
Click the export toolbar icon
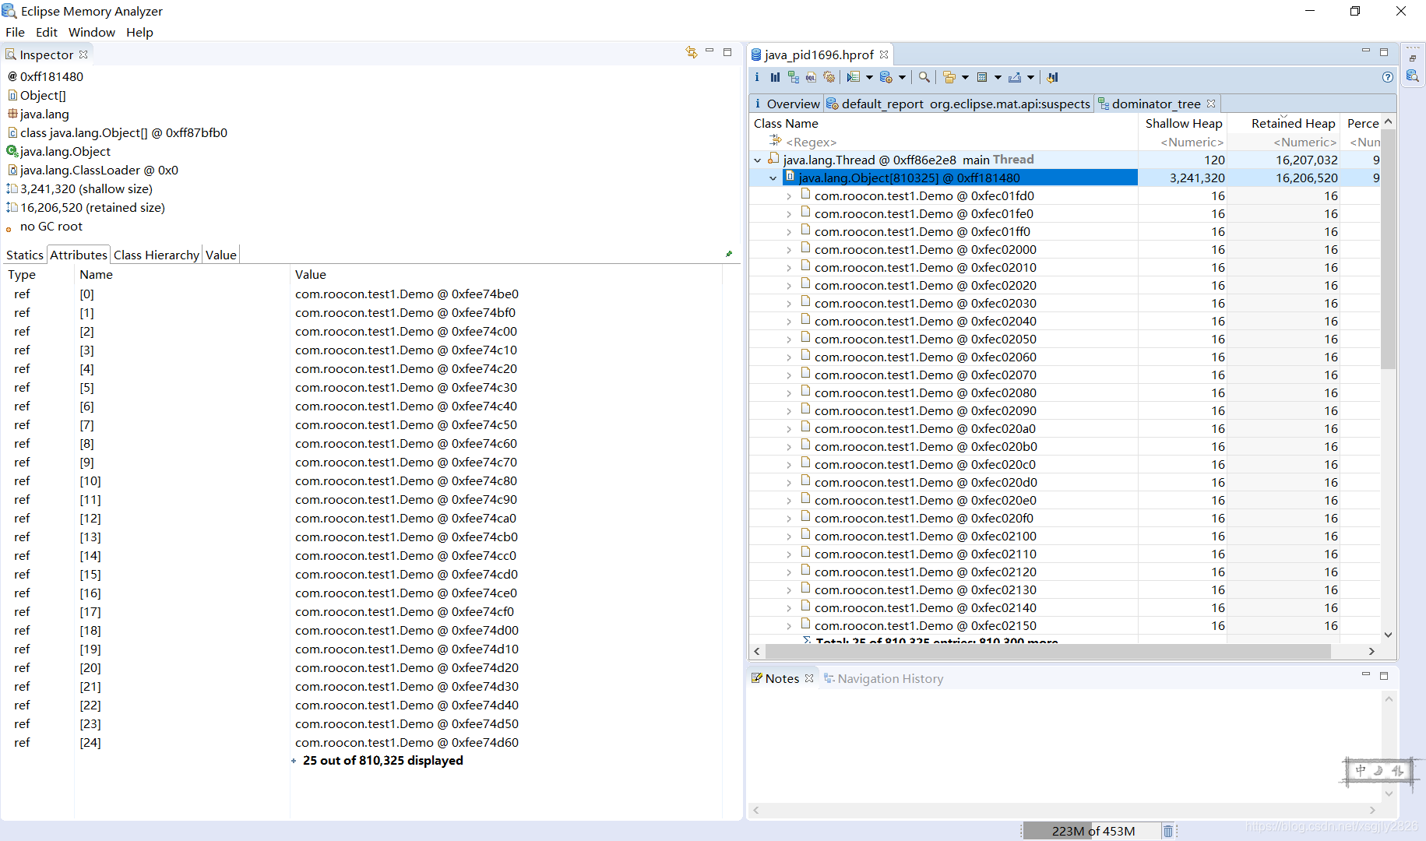(x=1015, y=77)
